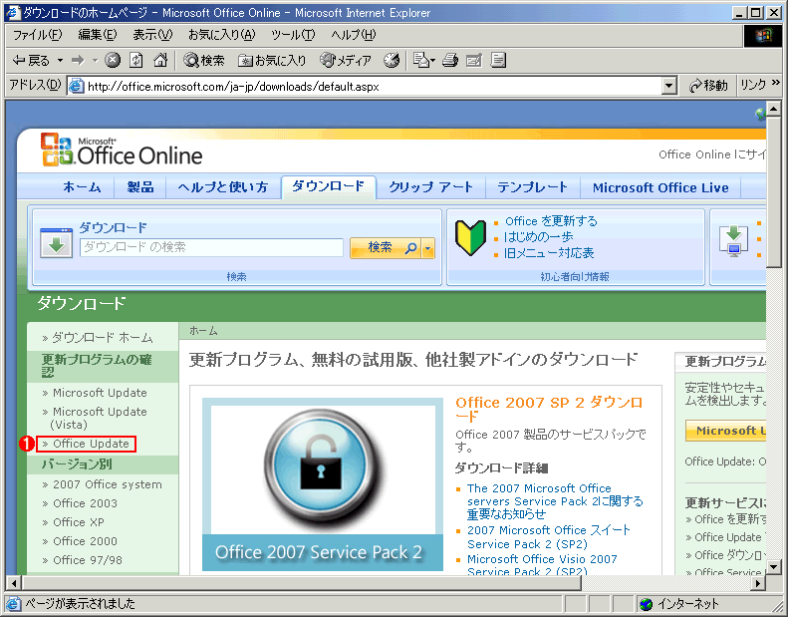Click the Back arrow toolbar button
The height and width of the screenshot is (617, 788).
click(x=30, y=61)
